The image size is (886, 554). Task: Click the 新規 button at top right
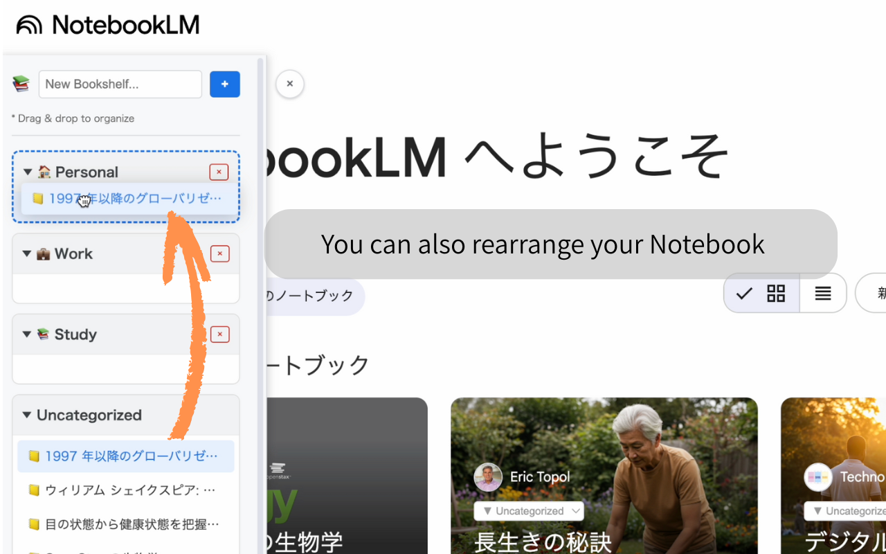[878, 292]
